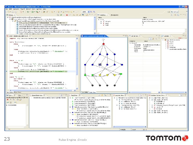Screen dimensions: 193x145
Task: Select the Audit View tab
Action: click(x=74, y=95)
